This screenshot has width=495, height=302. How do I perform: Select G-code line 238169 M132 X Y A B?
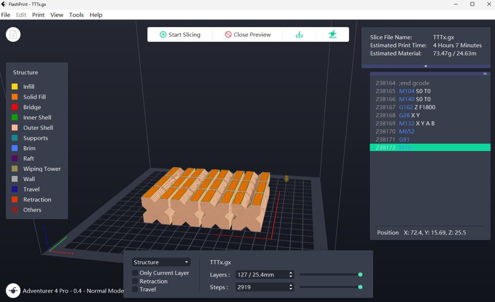[x=430, y=124]
